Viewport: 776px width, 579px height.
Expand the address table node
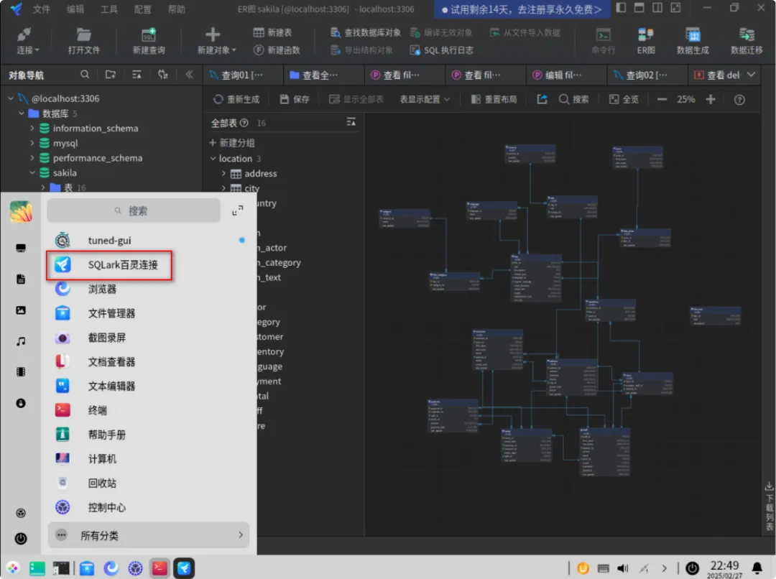click(x=223, y=173)
